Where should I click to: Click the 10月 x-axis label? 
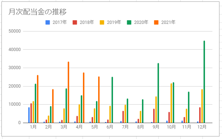(x=171, y=127)
